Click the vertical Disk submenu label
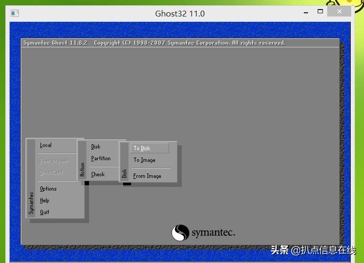 click(x=124, y=173)
